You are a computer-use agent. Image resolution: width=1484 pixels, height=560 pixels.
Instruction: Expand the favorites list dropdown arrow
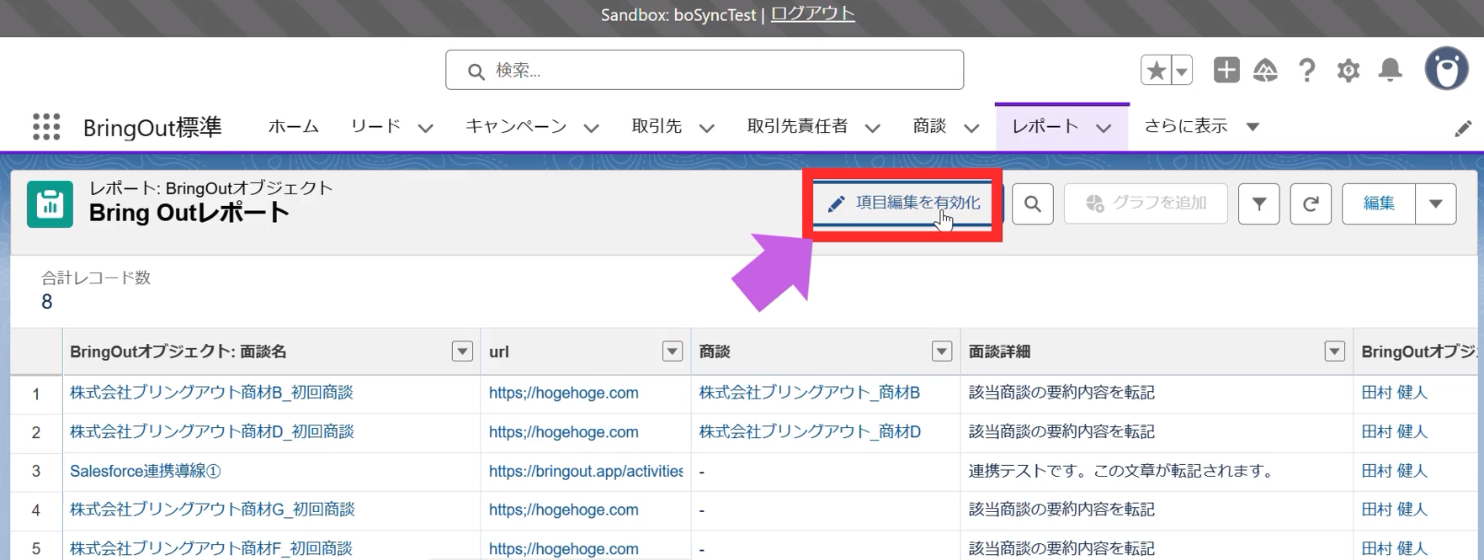pyautogui.click(x=1182, y=71)
